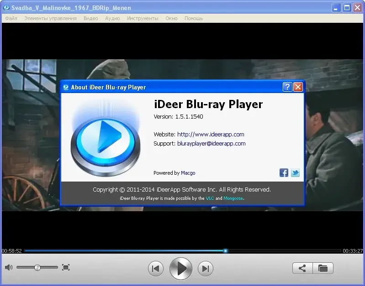Click the iDeer Blu-ray Player heading
Viewport: 365px width, 286px height.
208,104
